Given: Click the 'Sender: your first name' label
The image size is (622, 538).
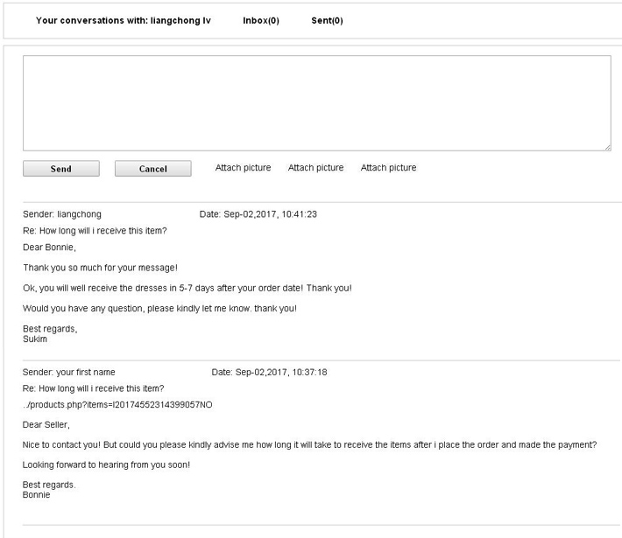Looking at the screenshot, I should [x=68, y=373].
